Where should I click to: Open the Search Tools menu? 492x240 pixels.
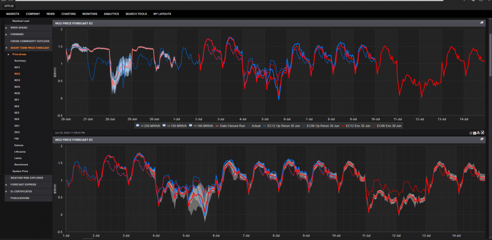tap(136, 14)
